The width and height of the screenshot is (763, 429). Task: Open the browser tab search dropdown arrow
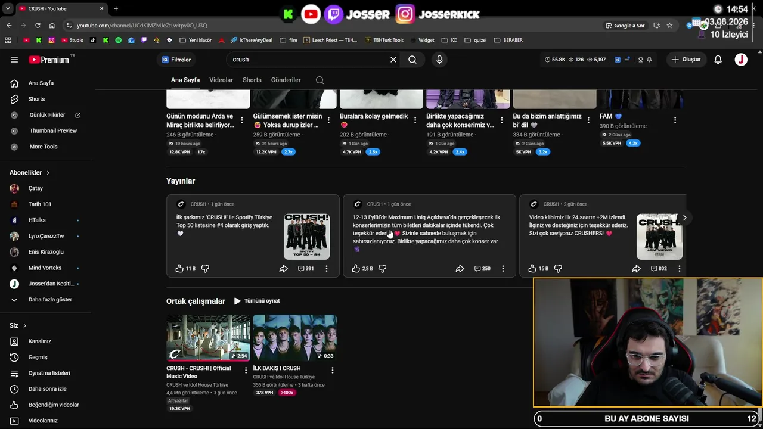(8, 8)
